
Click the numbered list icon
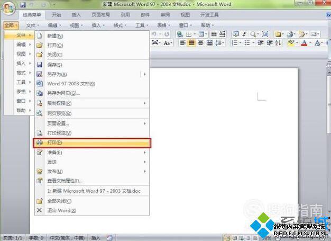[234, 43]
